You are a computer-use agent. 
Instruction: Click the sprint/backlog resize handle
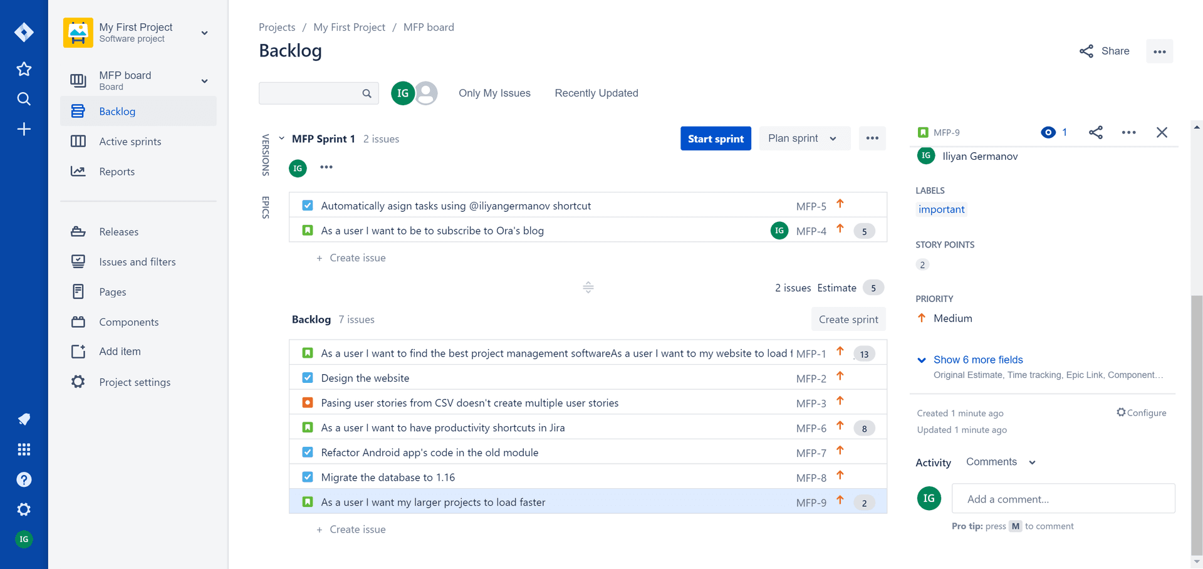[x=588, y=287]
